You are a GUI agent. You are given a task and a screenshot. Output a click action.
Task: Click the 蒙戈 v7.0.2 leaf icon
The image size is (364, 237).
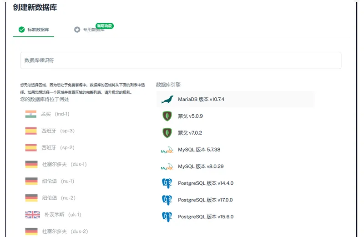tap(167, 133)
